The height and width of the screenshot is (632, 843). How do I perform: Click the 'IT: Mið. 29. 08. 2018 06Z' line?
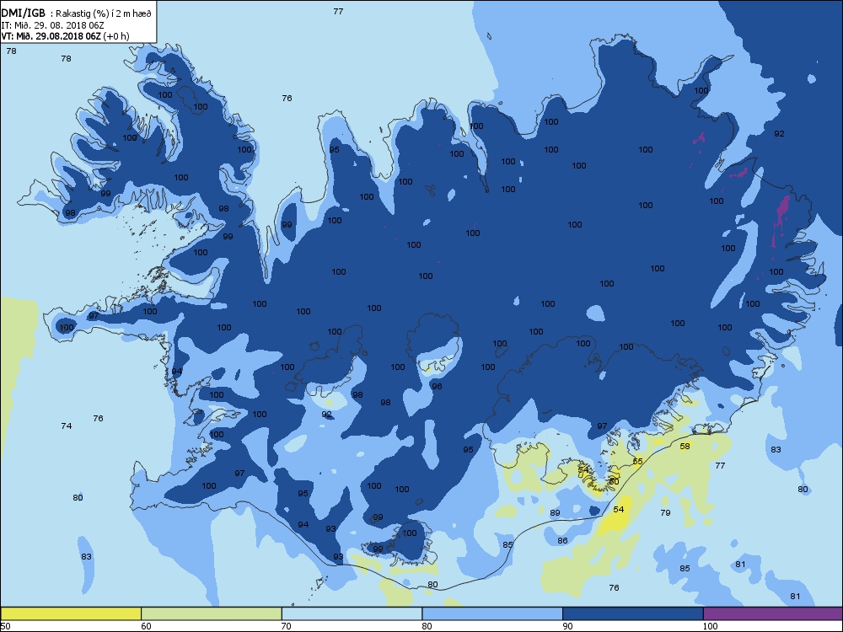coord(52,24)
